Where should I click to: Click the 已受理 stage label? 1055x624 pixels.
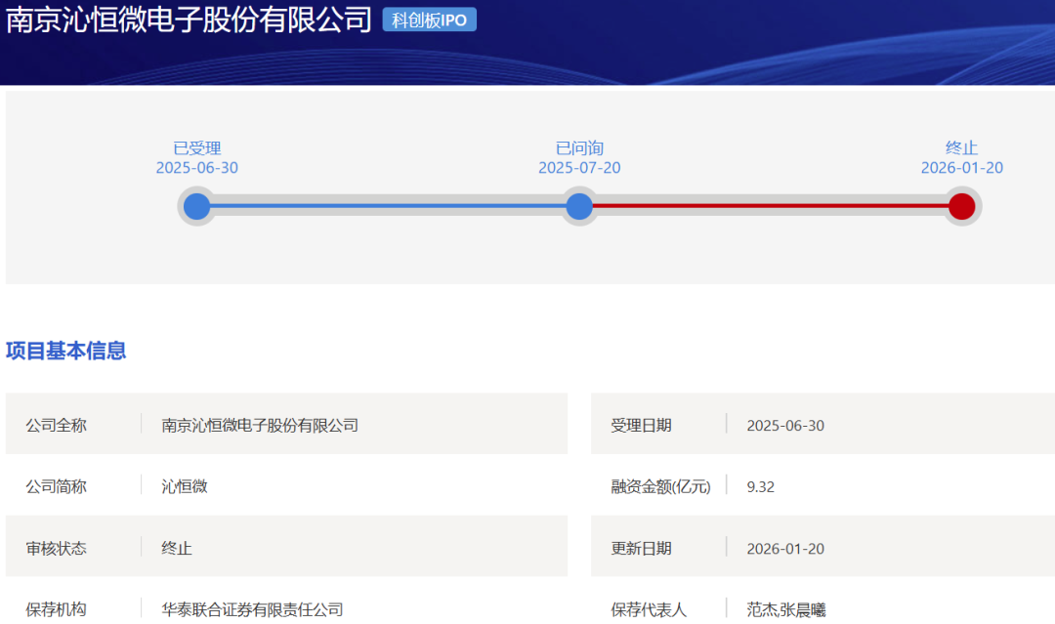tap(197, 147)
